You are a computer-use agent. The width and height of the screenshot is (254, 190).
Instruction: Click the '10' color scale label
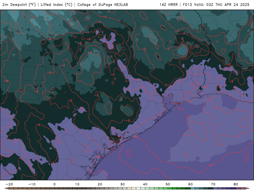tap(77, 184)
